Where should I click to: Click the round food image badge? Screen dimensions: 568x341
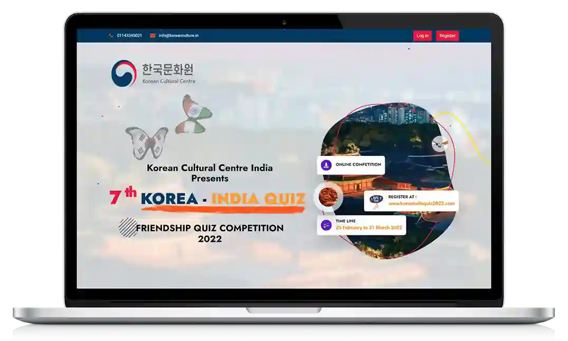328,197
